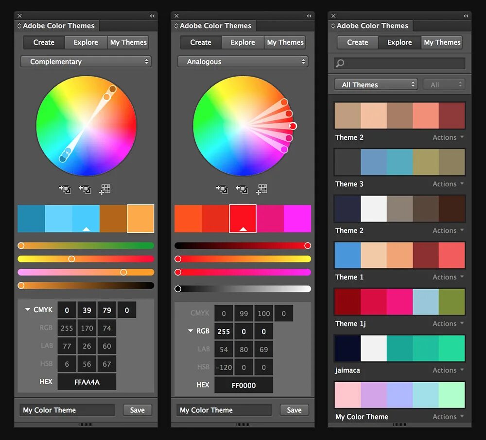The width and height of the screenshot is (486, 440).
Task: Click the HSB label in Analogous panel
Action: 203,367
